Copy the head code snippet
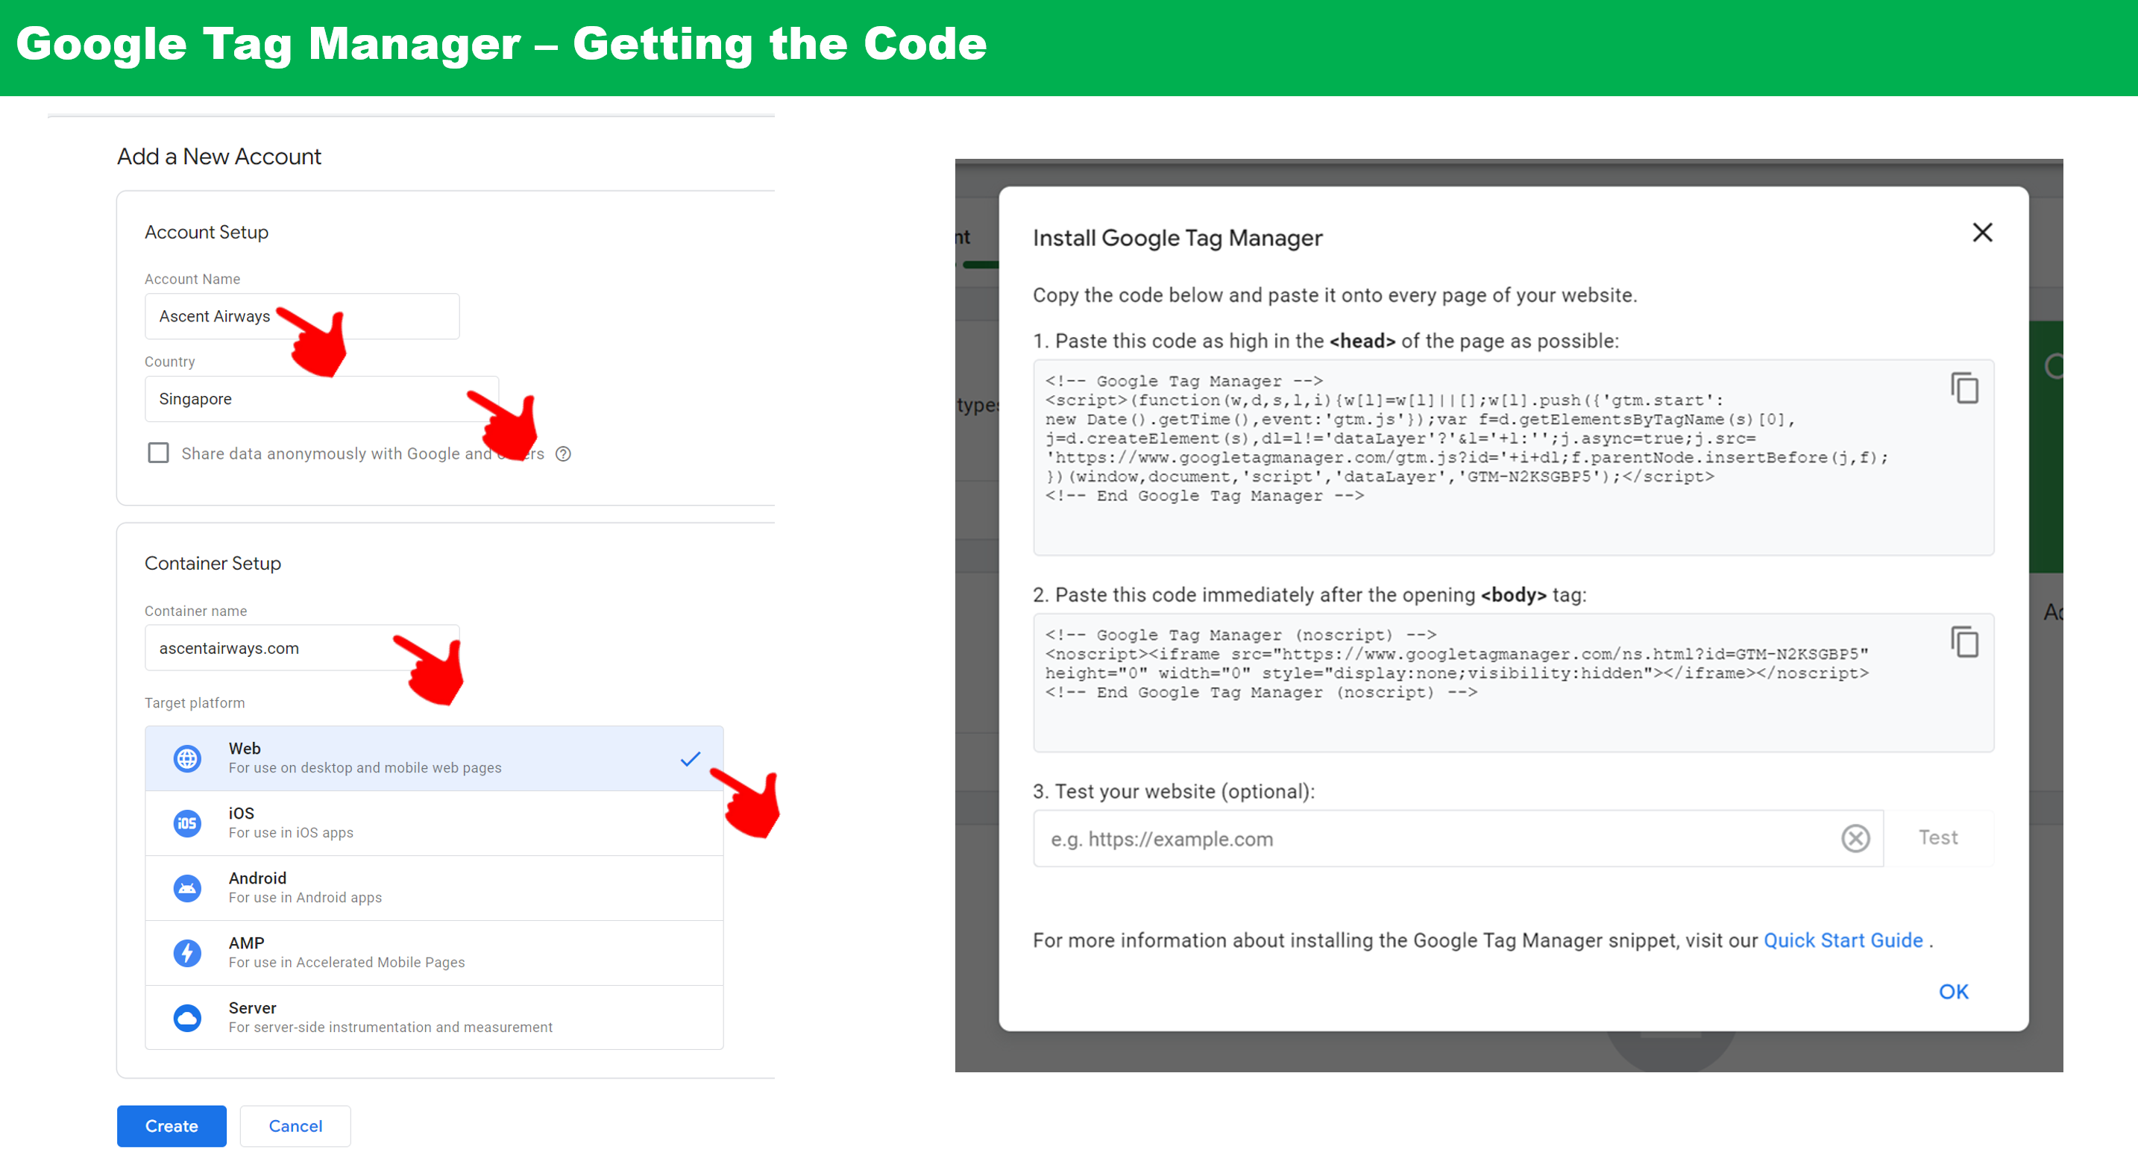 click(x=1963, y=388)
